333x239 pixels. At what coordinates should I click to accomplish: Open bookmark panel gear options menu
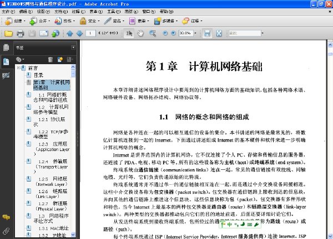pos(20,60)
